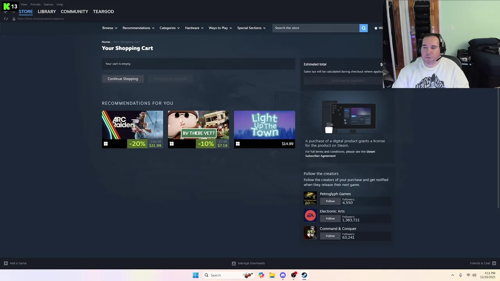Open the TEARGOD profile tab
This screenshot has height=281, width=500.
104,12
